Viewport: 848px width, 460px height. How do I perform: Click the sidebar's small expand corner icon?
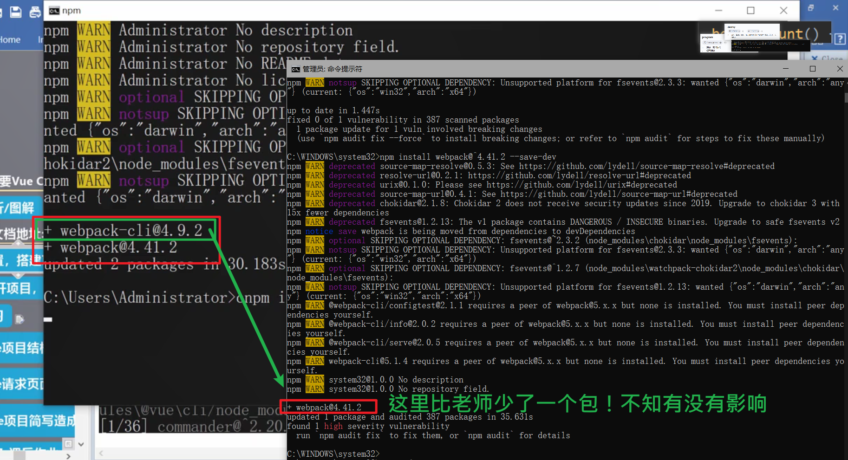click(68, 444)
